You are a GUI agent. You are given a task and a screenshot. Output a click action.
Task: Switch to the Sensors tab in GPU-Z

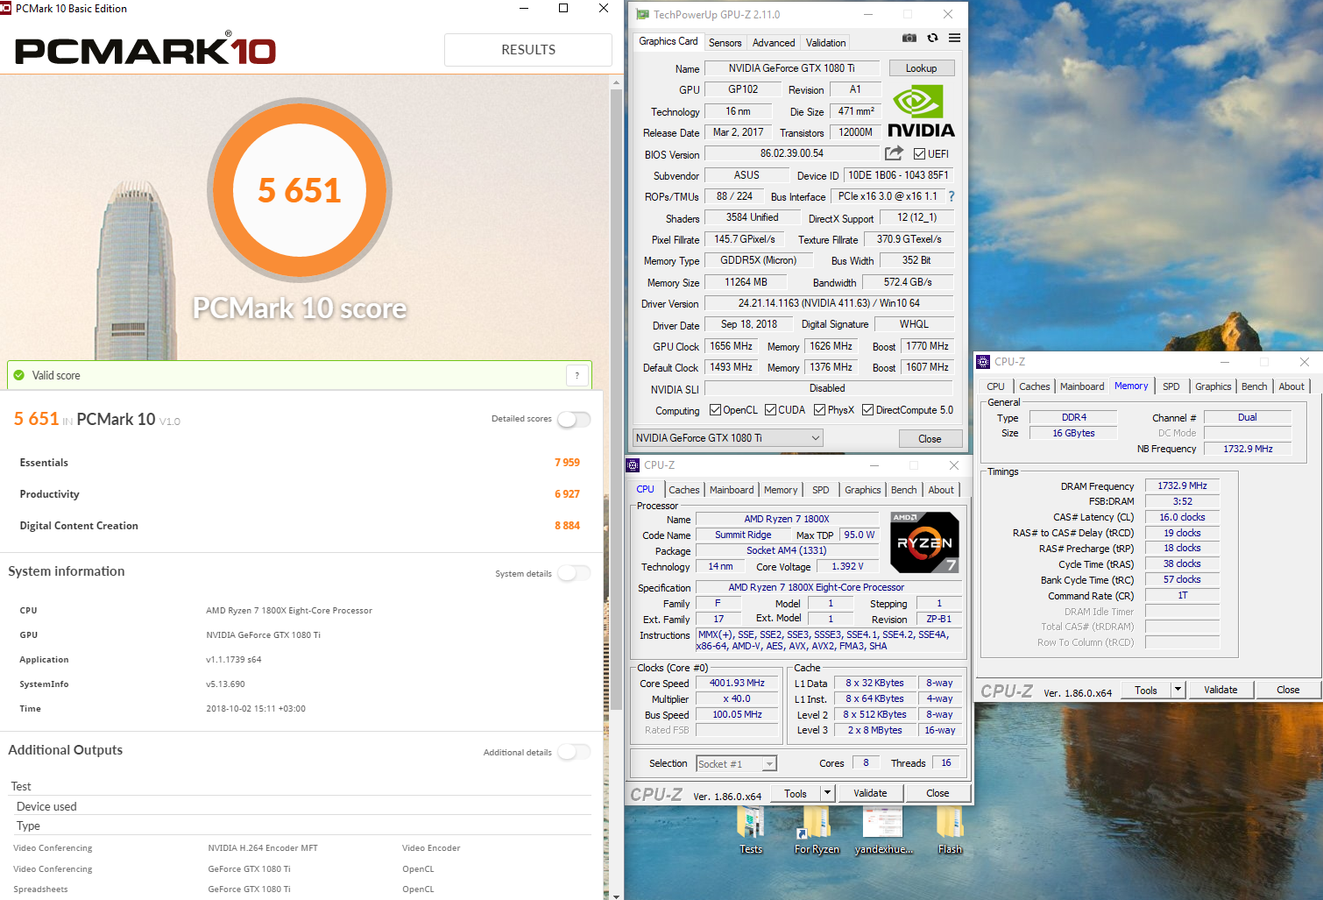(725, 42)
